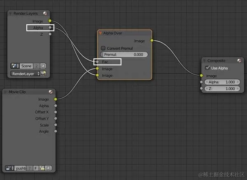Click the Movie Clip Scale output socket

(x=56, y=125)
